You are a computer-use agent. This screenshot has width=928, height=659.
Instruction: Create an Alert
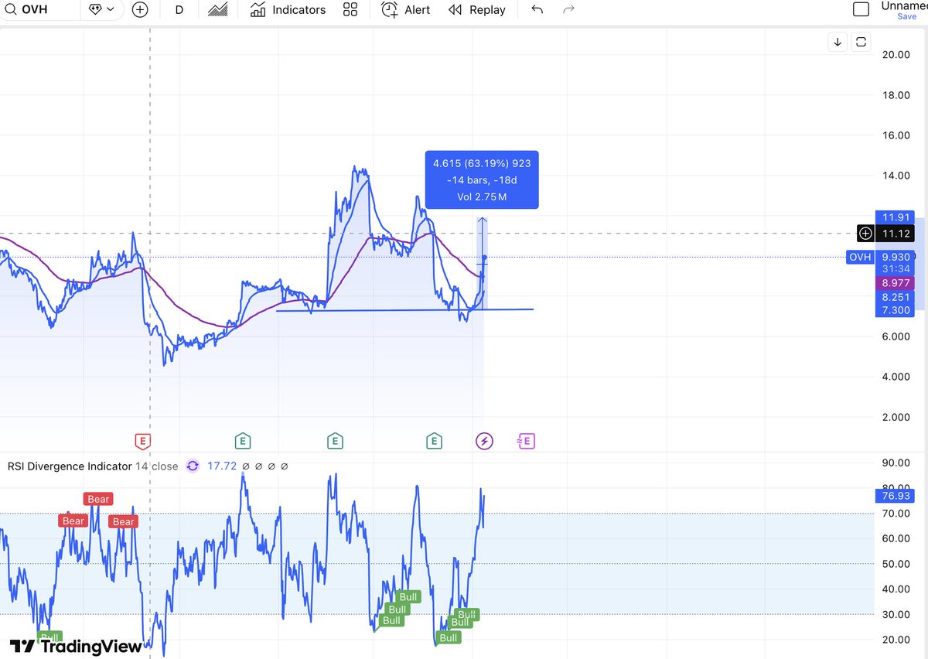(x=404, y=10)
